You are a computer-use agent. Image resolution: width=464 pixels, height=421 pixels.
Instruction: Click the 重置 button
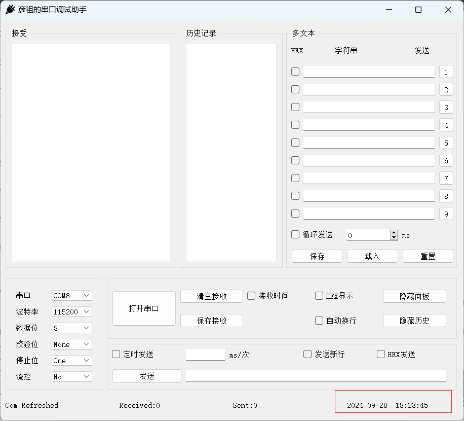point(428,256)
